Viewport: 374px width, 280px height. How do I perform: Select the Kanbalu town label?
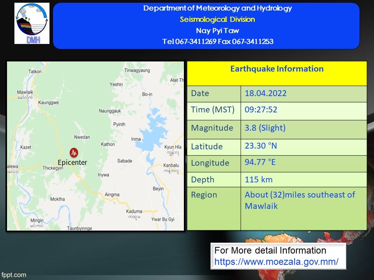171,165
